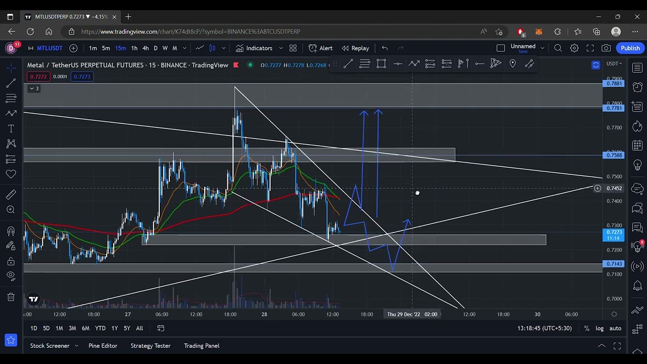Hide all drawings eye icon
Image resolution: width=647 pixels, height=364 pixels.
(11, 277)
